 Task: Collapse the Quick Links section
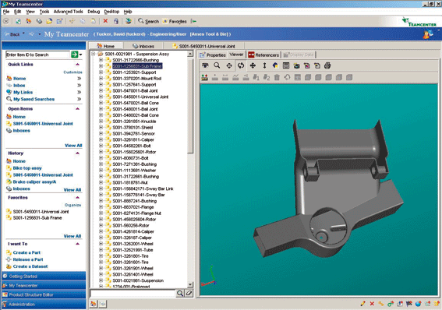pos(77,64)
